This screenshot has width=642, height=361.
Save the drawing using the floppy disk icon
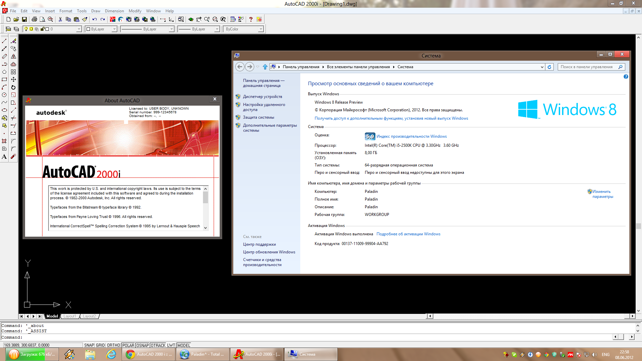(24, 19)
